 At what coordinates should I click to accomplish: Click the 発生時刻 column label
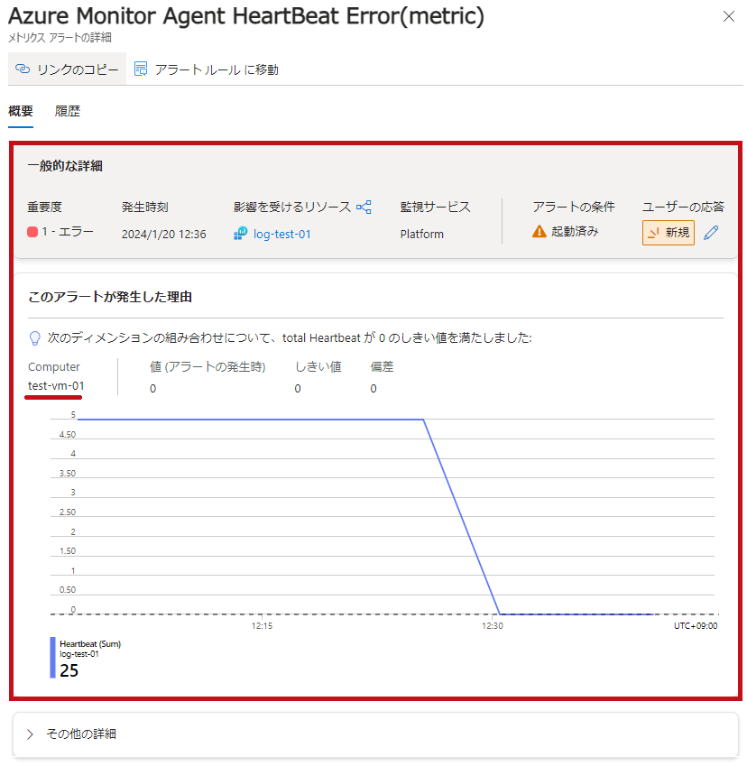pyautogui.click(x=145, y=208)
